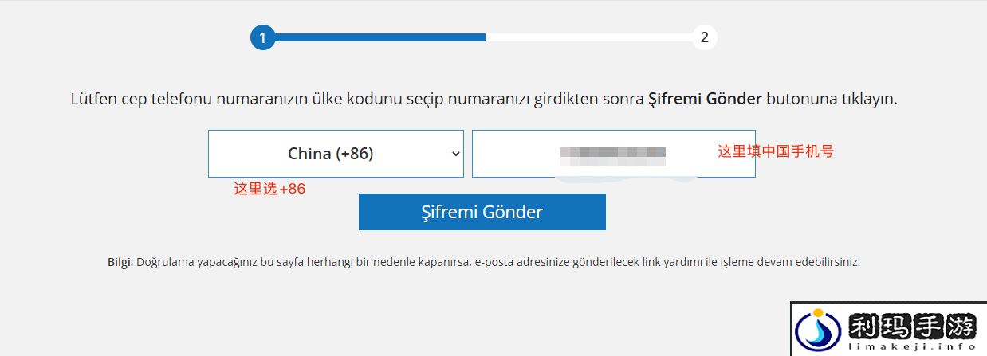Click the unfilled white progress bar segment
This screenshot has height=356, width=987.
588,37
